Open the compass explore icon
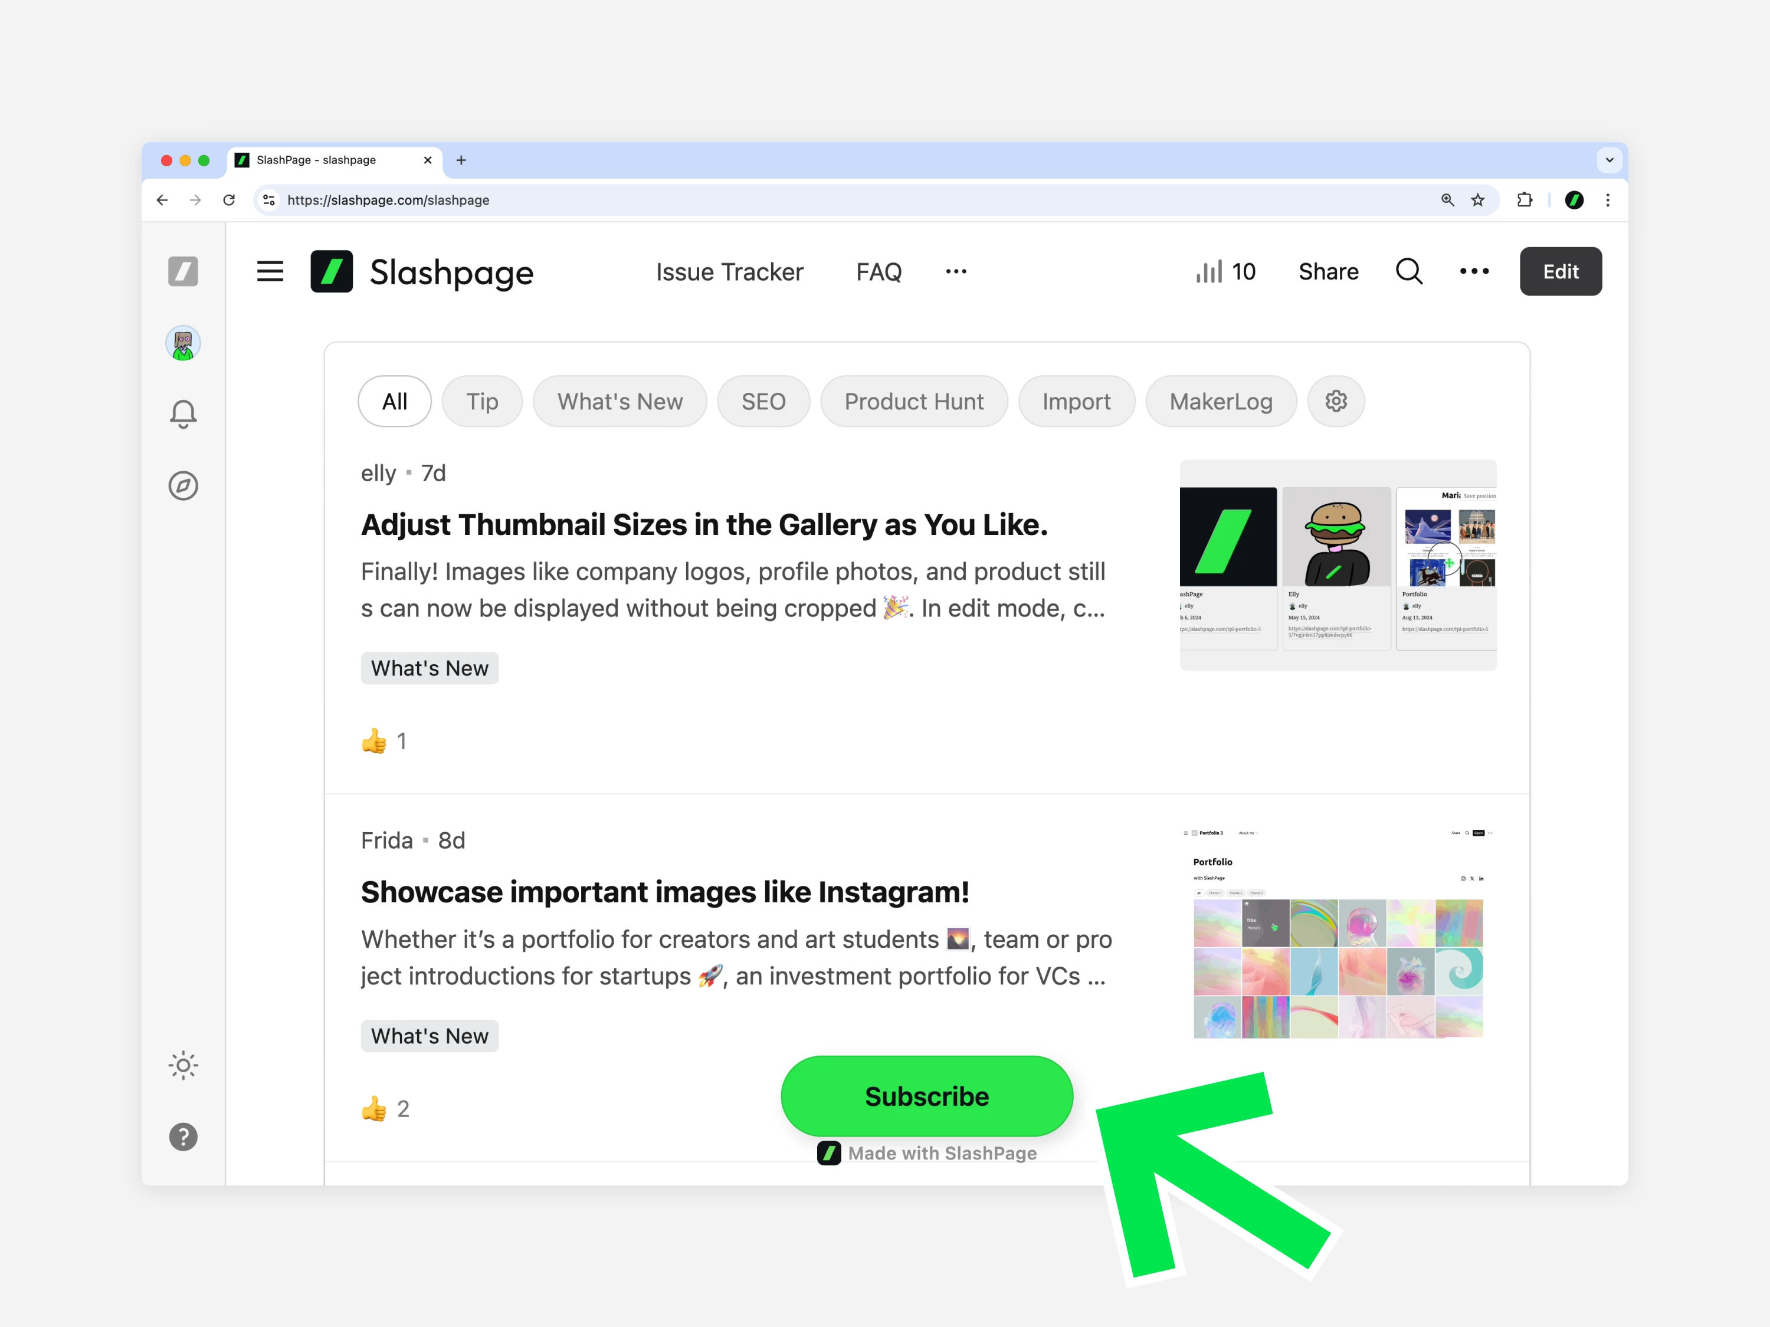Image resolution: width=1770 pixels, height=1327 pixels. coord(183,485)
